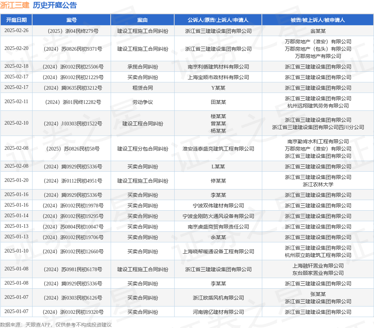Click the 建设工程分包合同纠纷 cause cell
Viewport: 374px width, 328px height.
143,149
